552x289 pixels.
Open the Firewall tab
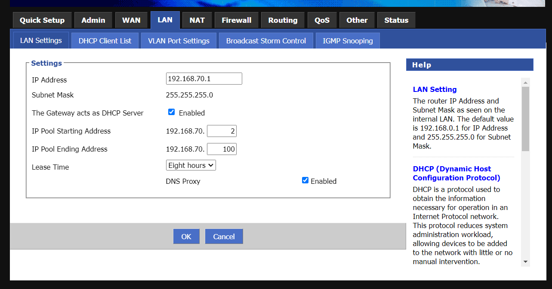236,20
